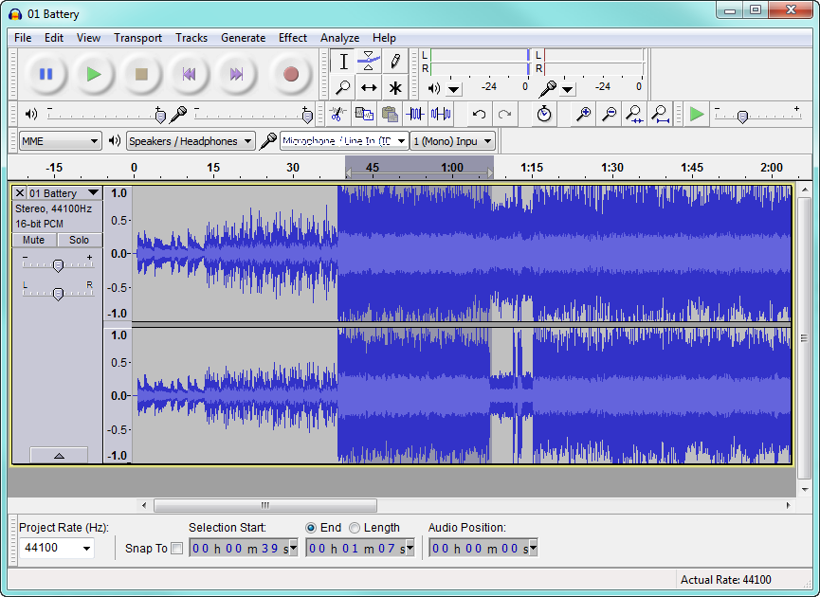Enable the Snap To checkbox

click(x=176, y=549)
